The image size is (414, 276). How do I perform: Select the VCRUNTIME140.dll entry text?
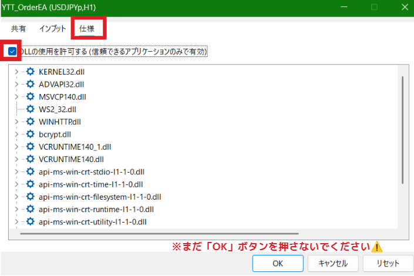click(x=71, y=159)
